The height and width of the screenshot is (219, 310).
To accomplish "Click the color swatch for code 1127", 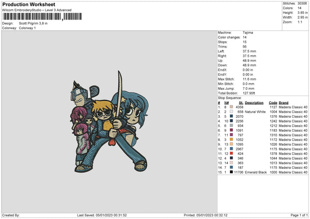I will tap(231, 107).
